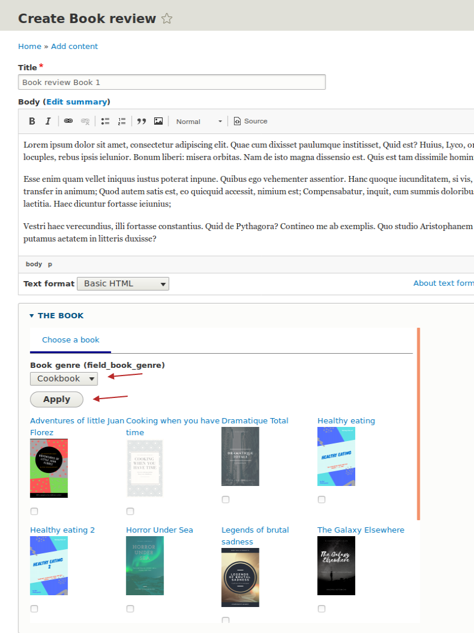
Task: Open the Cooking when you have time title link
Action: pyautogui.click(x=173, y=427)
